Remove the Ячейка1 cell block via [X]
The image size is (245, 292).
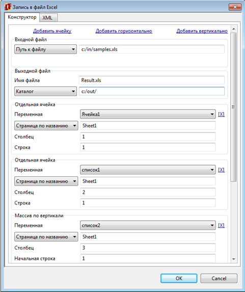(222, 114)
